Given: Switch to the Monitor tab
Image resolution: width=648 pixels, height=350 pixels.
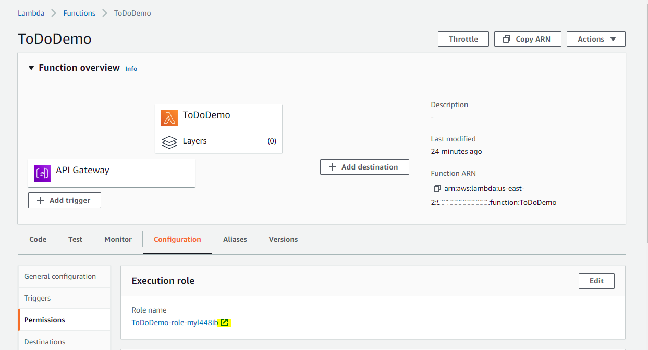Looking at the screenshot, I should [x=118, y=239].
